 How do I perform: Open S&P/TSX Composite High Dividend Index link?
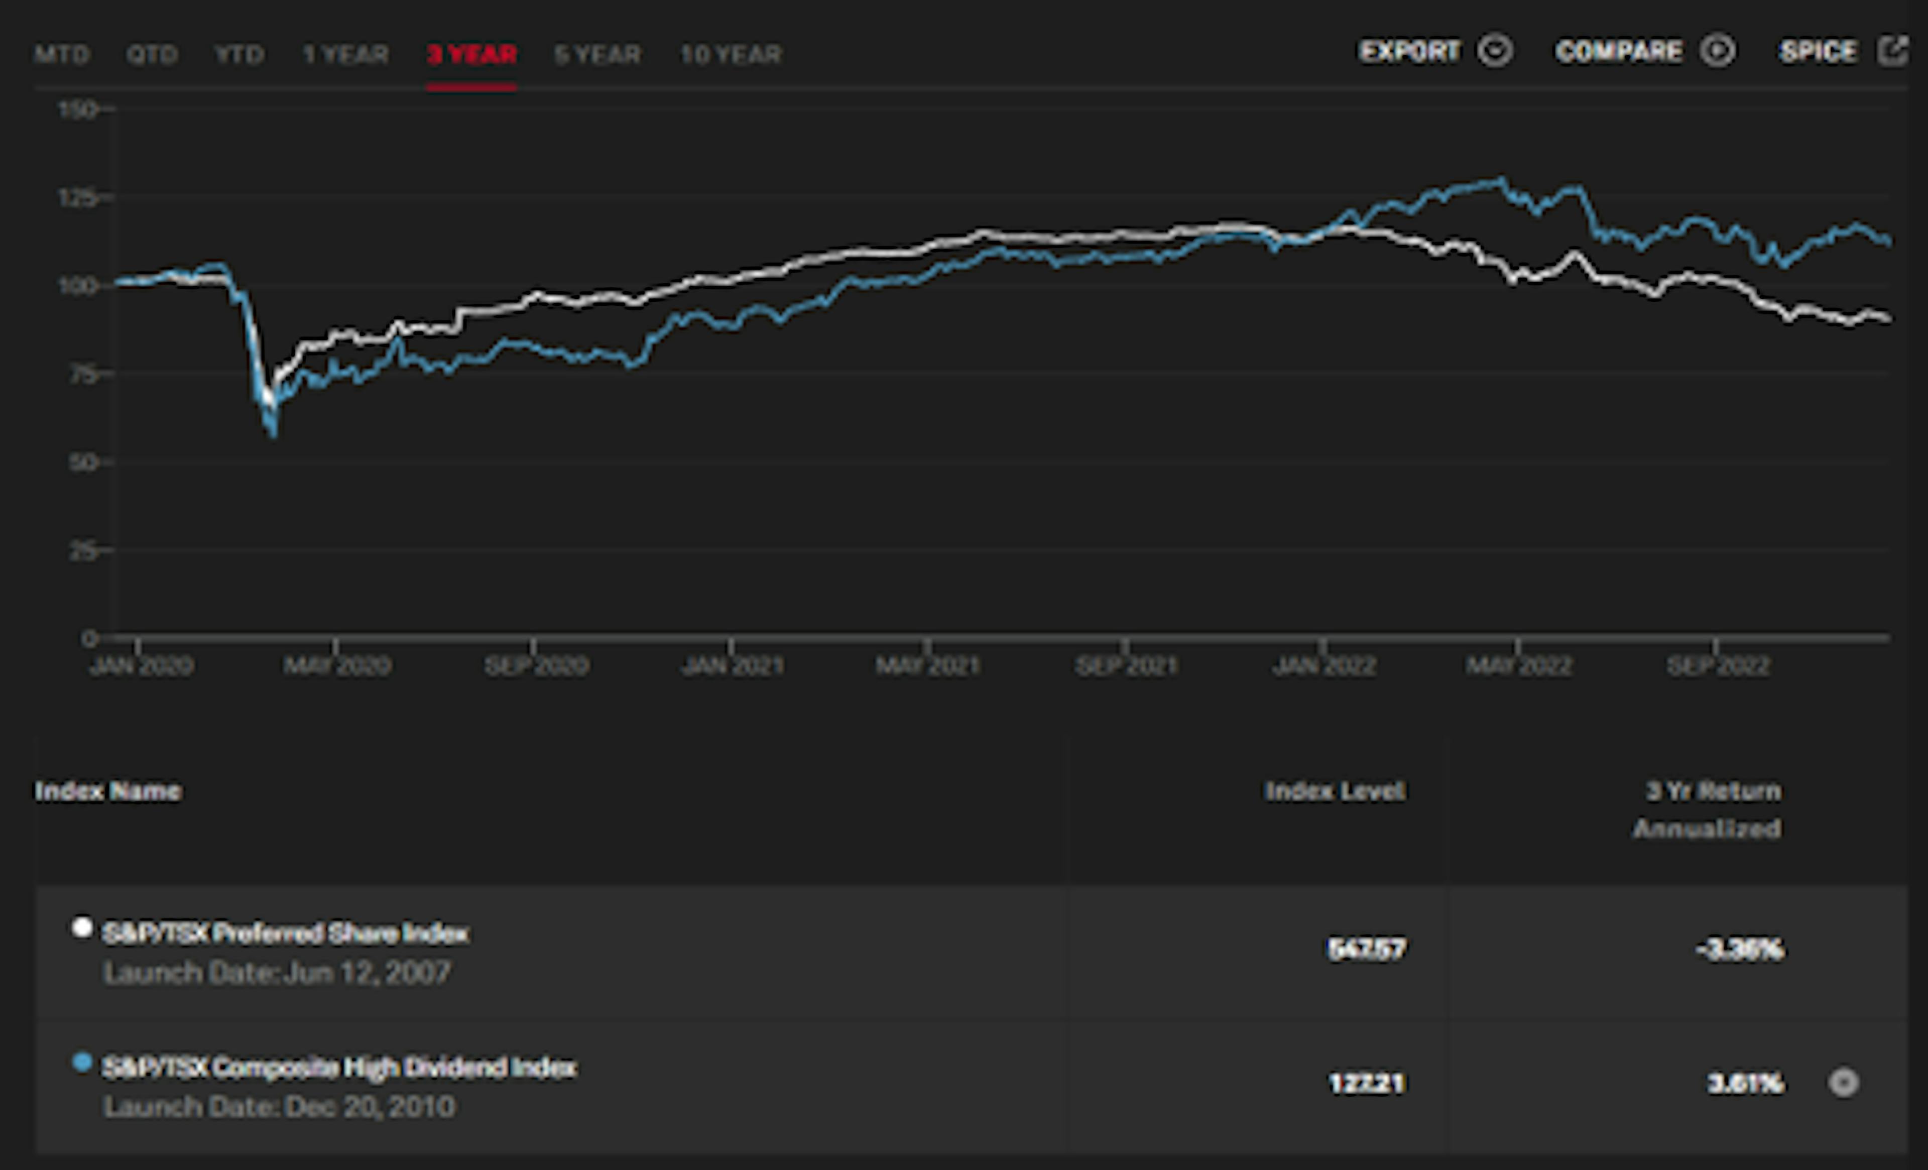339,1068
